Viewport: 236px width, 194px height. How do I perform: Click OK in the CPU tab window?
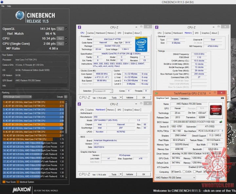tap(144, 98)
